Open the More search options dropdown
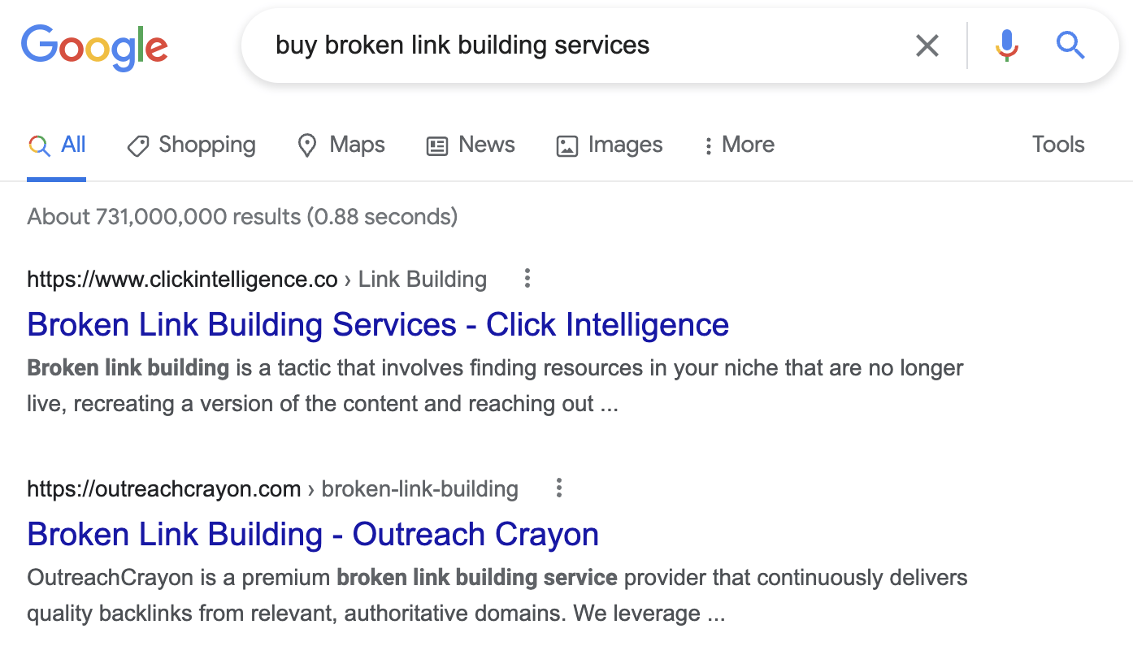 point(737,145)
